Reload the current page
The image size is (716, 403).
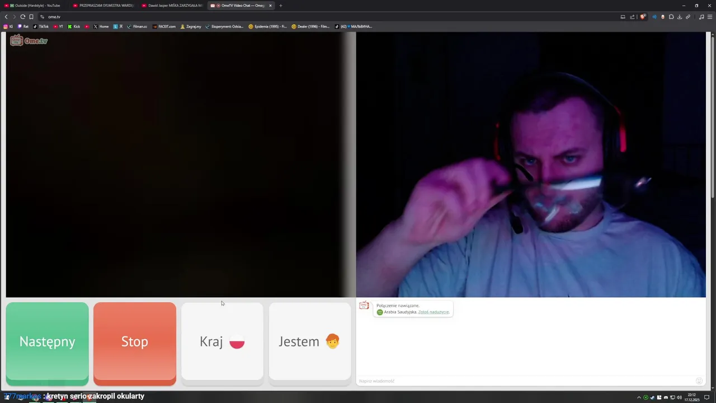[23, 17]
